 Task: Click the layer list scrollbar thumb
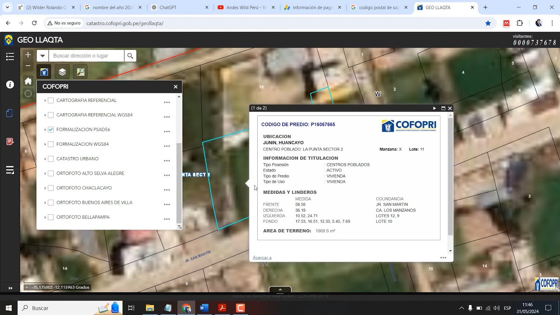(178, 183)
